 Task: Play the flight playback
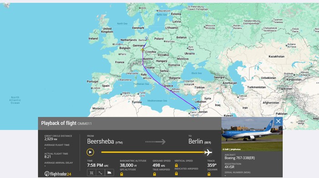[90, 152]
